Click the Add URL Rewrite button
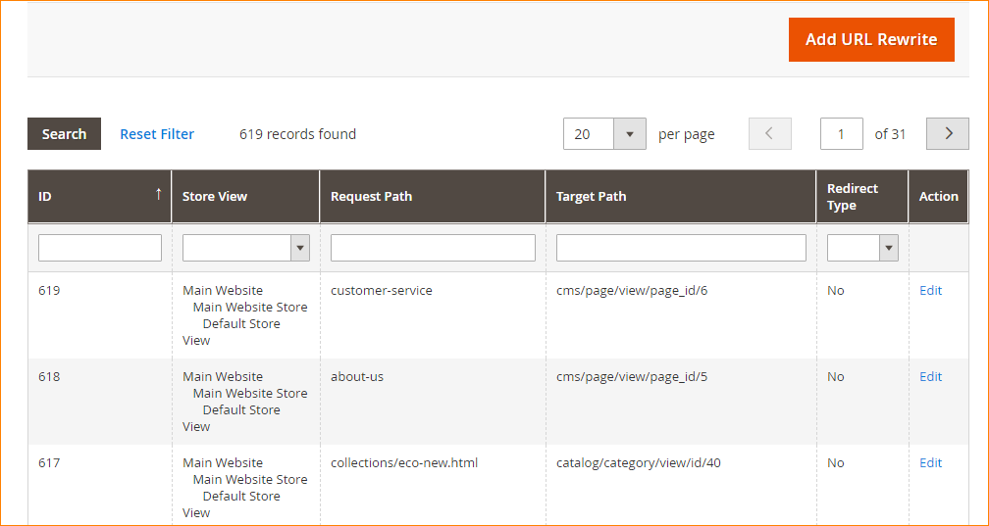The height and width of the screenshot is (526, 989). [x=870, y=39]
